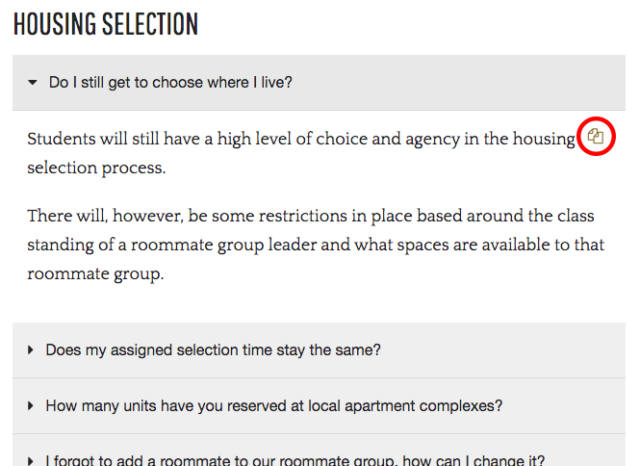
Task: Open the "How many units have you reserved" question text
Action: click(x=274, y=406)
